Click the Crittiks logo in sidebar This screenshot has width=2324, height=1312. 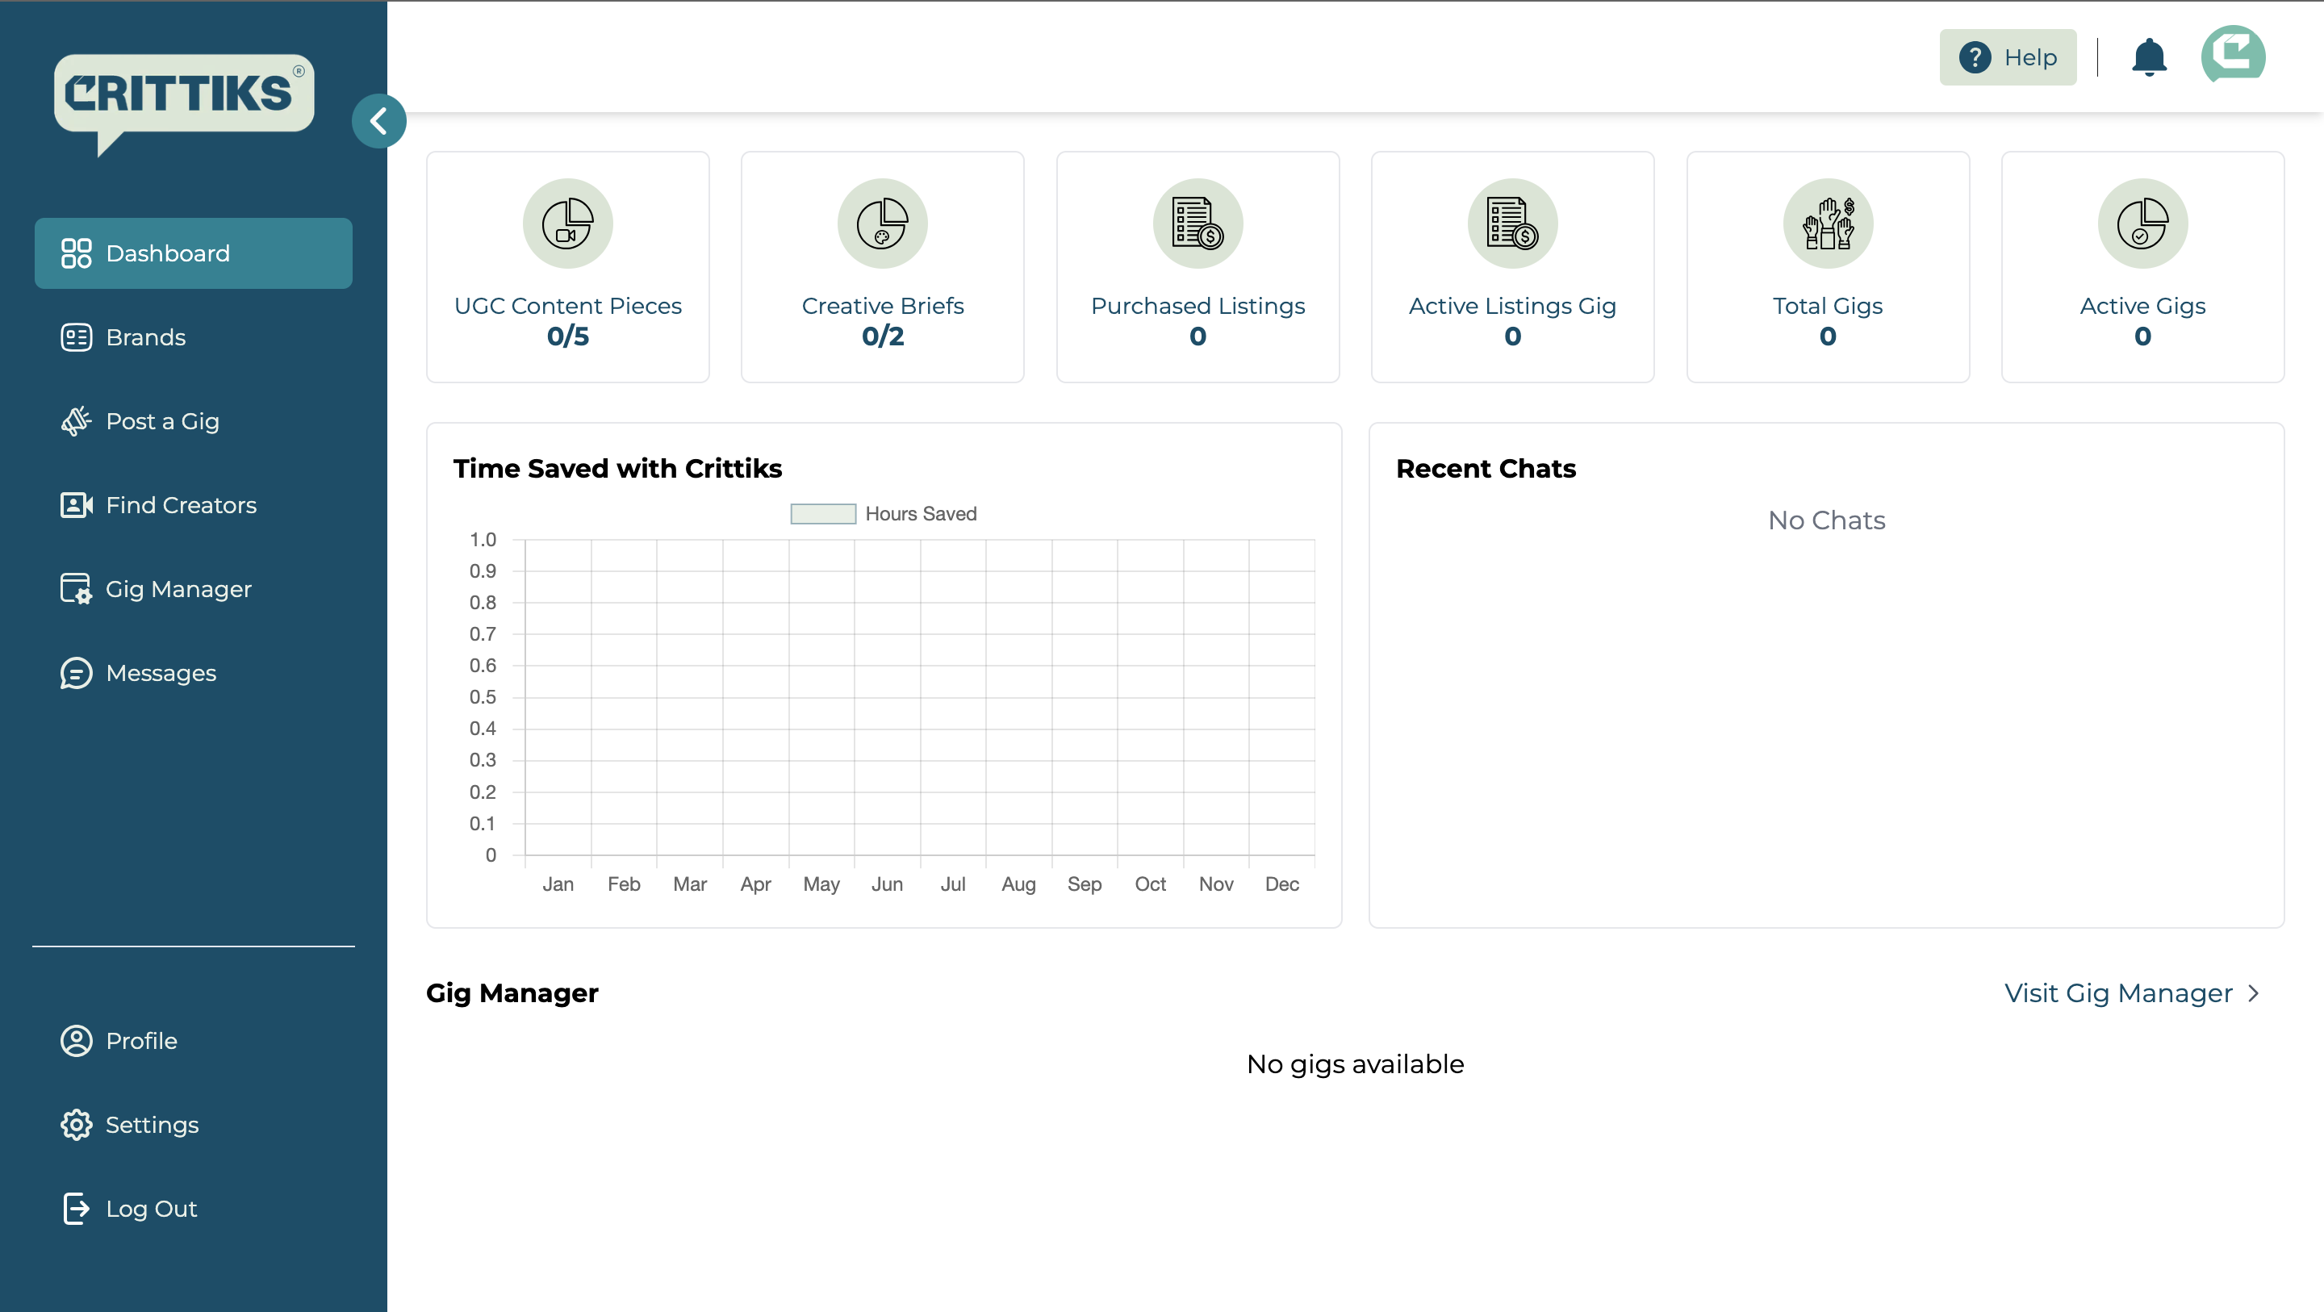click(184, 104)
